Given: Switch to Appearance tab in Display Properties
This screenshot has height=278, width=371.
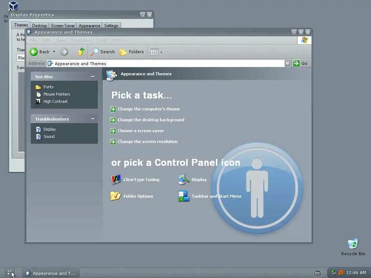Looking at the screenshot, I should tap(89, 26).
